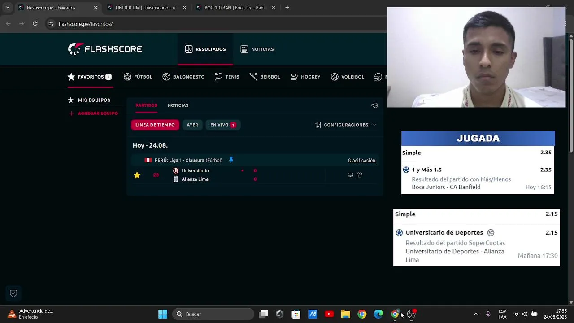Screen dimensions: 574x323
Task: Open the Noticias section in header
Action: tap(257, 49)
